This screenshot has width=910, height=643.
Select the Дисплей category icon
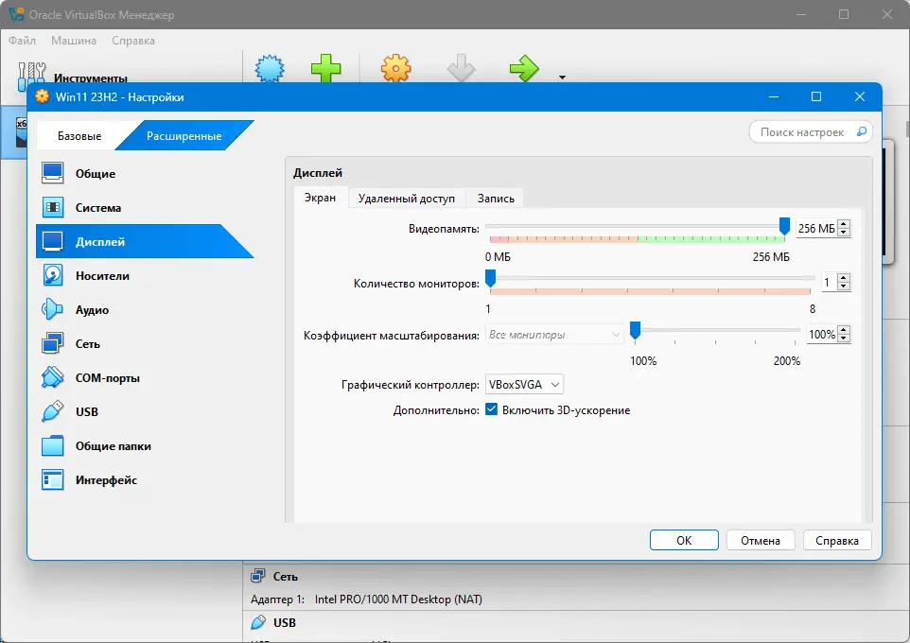pyautogui.click(x=52, y=241)
